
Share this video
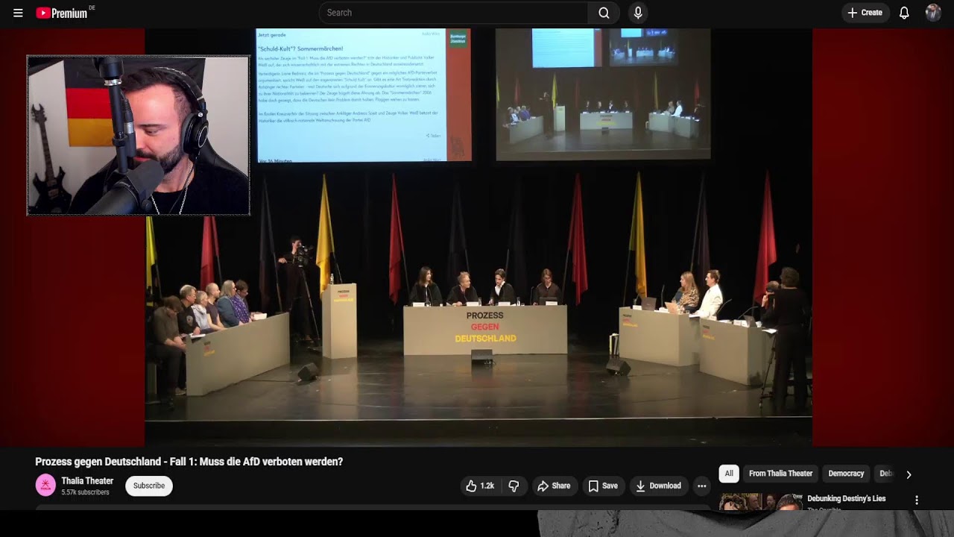(554, 486)
